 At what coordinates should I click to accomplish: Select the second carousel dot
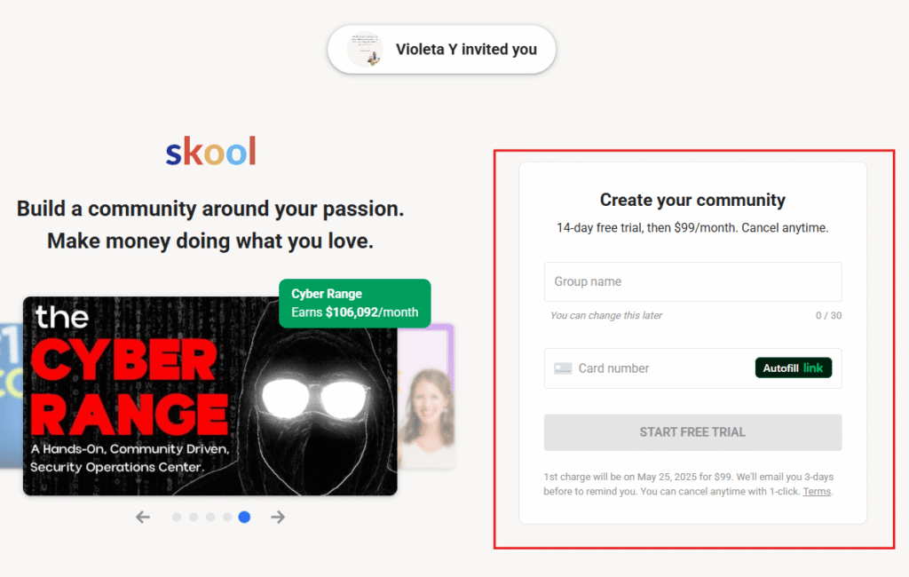[x=194, y=517]
